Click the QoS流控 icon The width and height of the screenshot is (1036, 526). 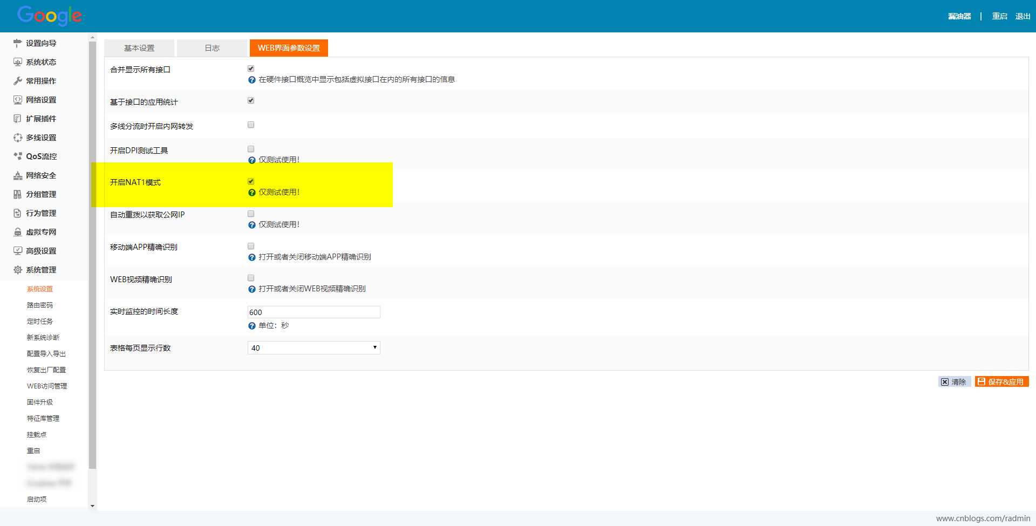point(17,156)
